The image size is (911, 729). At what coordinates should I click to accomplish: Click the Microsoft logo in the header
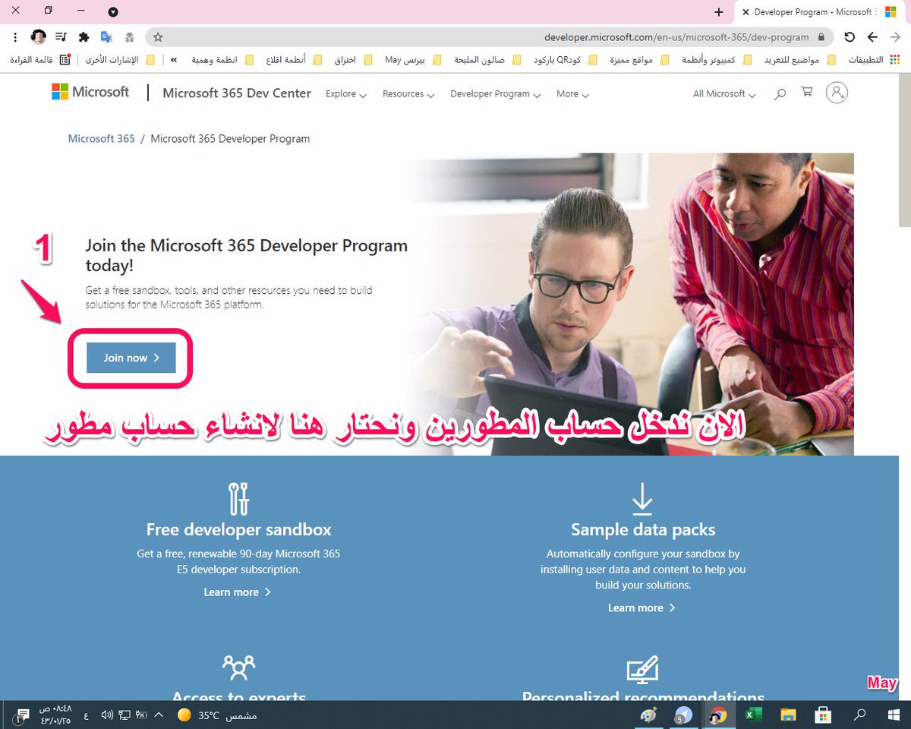[90, 92]
